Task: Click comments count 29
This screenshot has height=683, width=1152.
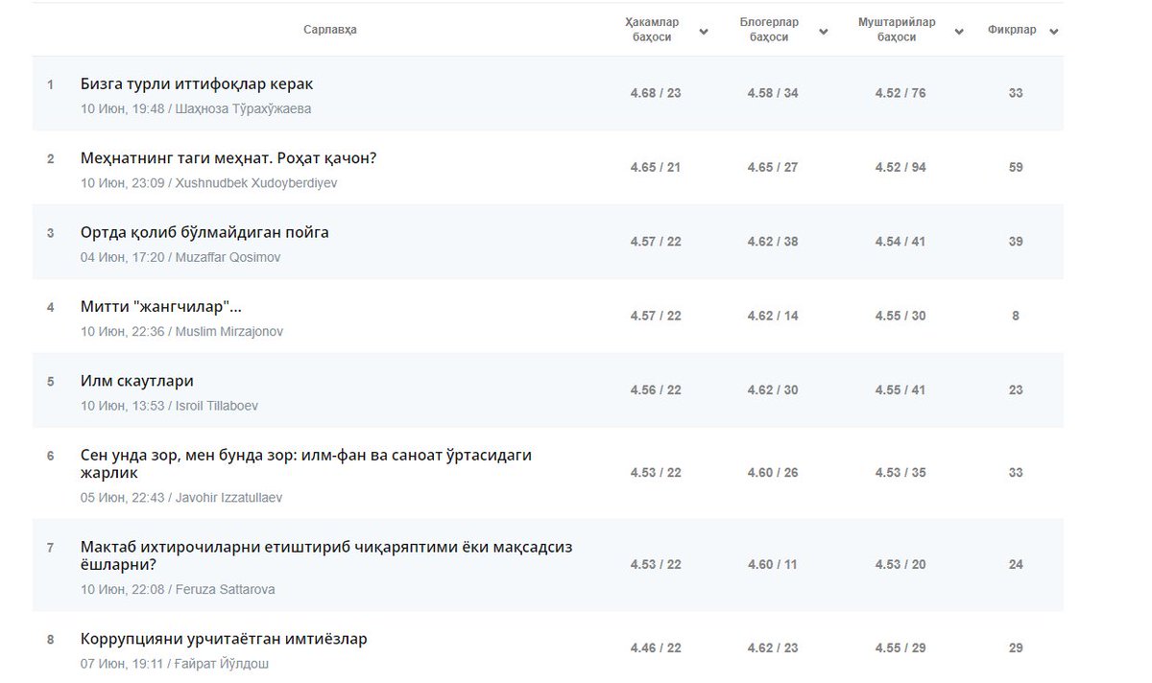Action: tap(1016, 648)
